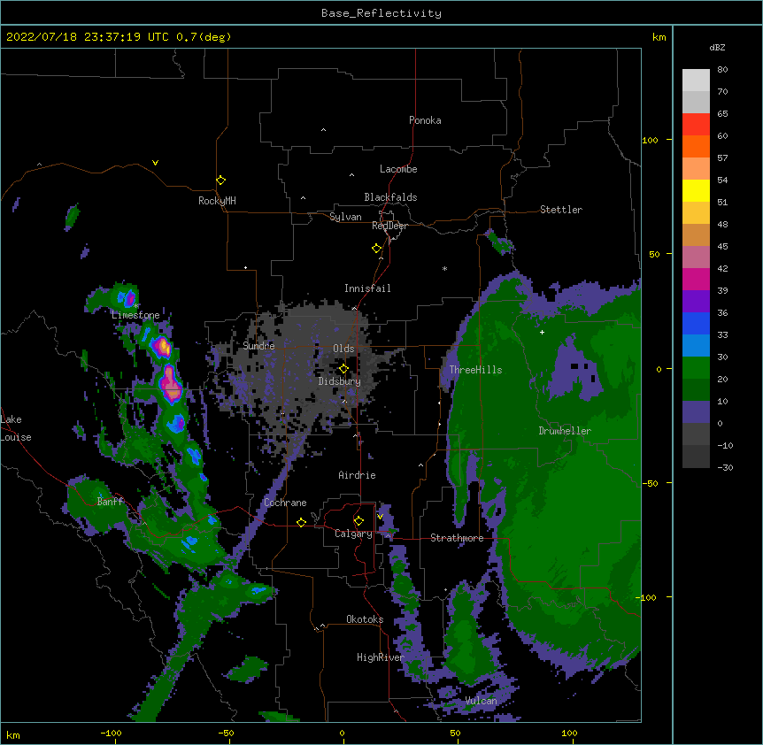
Task: Select the Airdrie label
Action: point(357,475)
